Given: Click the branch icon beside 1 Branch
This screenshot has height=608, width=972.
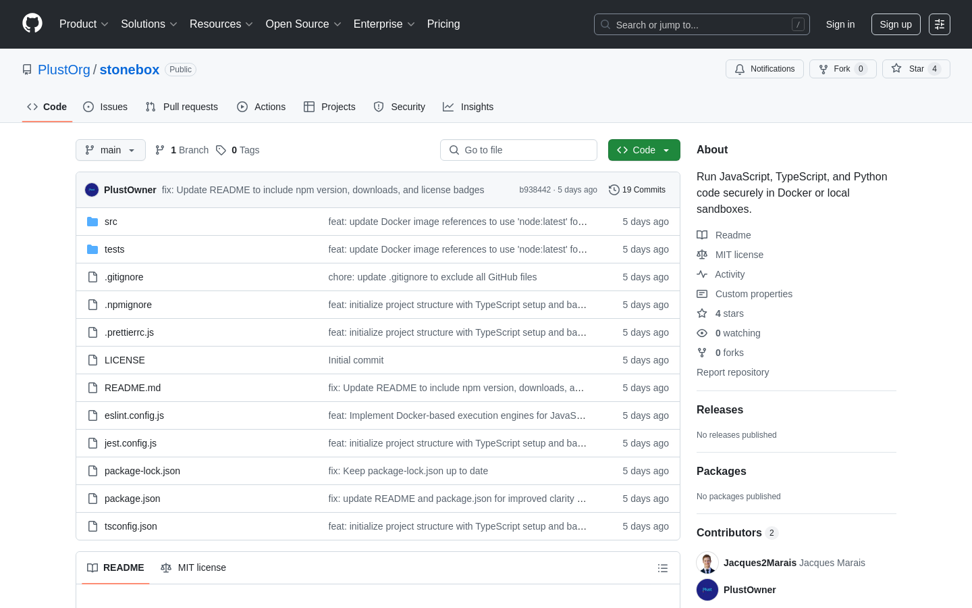Looking at the screenshot, I should click(160, 150).
